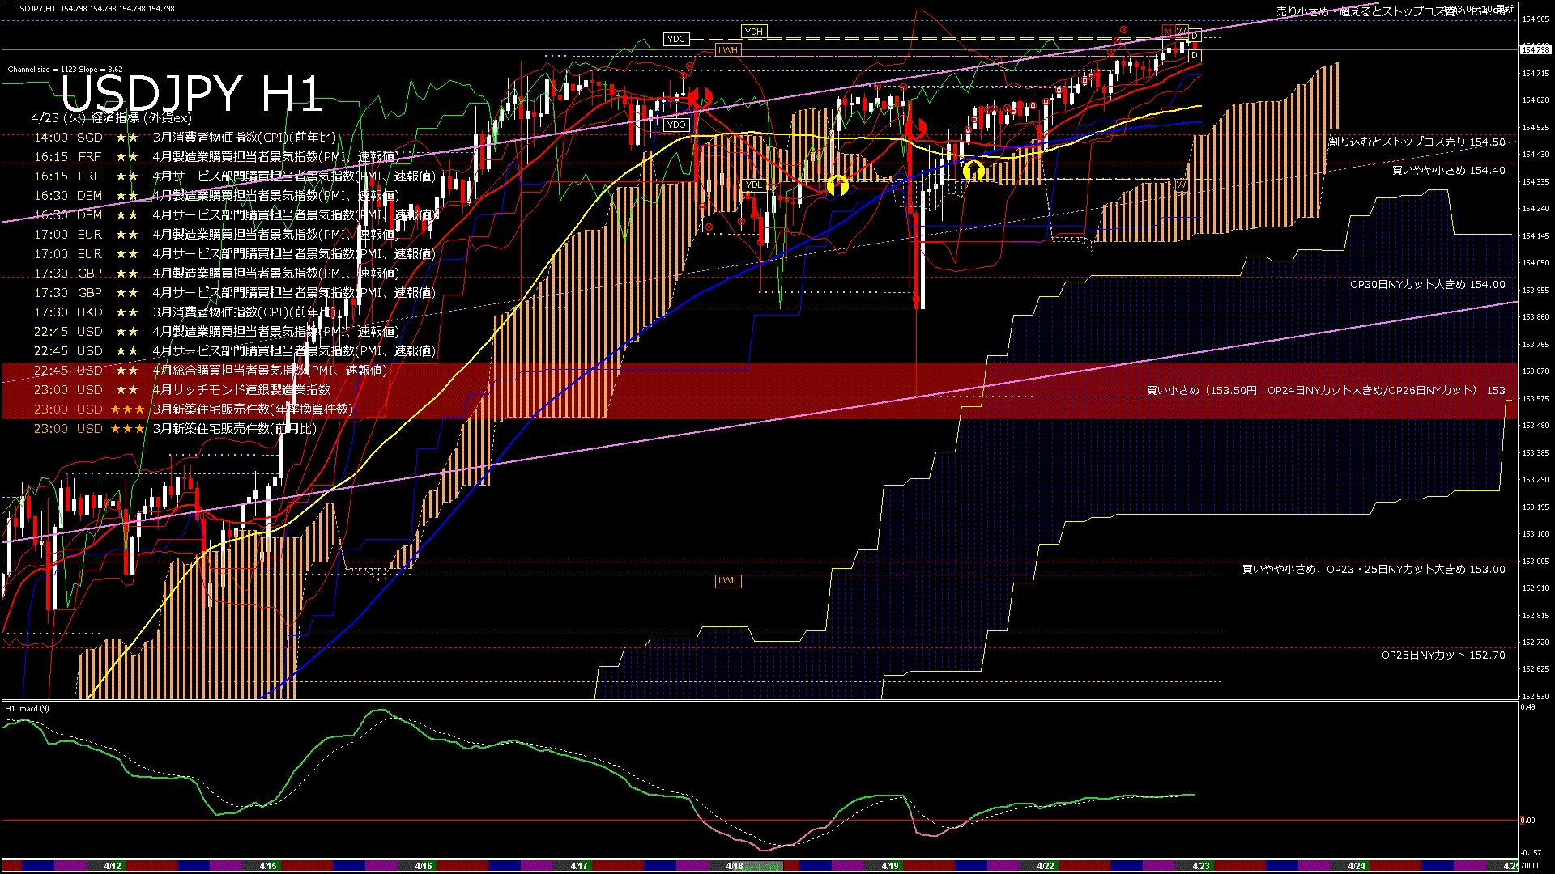Click the red down-arrow sell marker near YDO
Viewport: 1555px width, 874px height.
[x=701, y=98]
